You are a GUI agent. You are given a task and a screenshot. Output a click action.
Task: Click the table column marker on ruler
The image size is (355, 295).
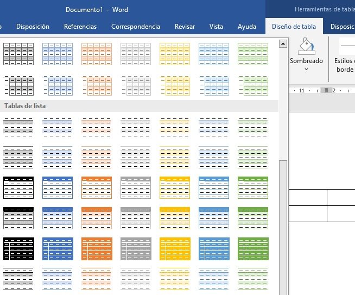point(326,90)
